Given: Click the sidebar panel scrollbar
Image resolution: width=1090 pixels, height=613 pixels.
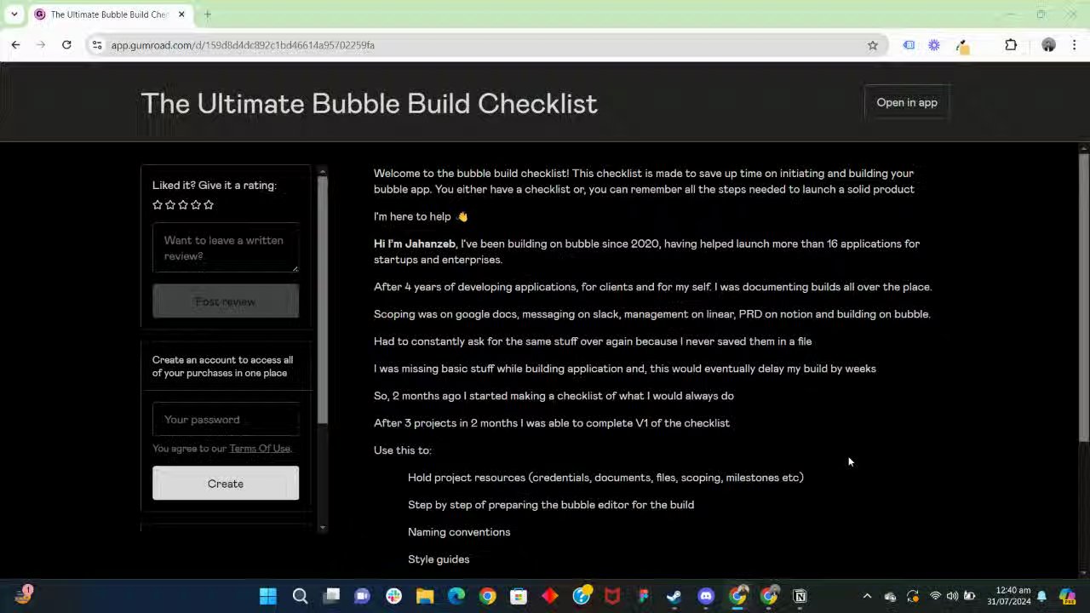Looking at the screenshot, I should coord(322,298).
